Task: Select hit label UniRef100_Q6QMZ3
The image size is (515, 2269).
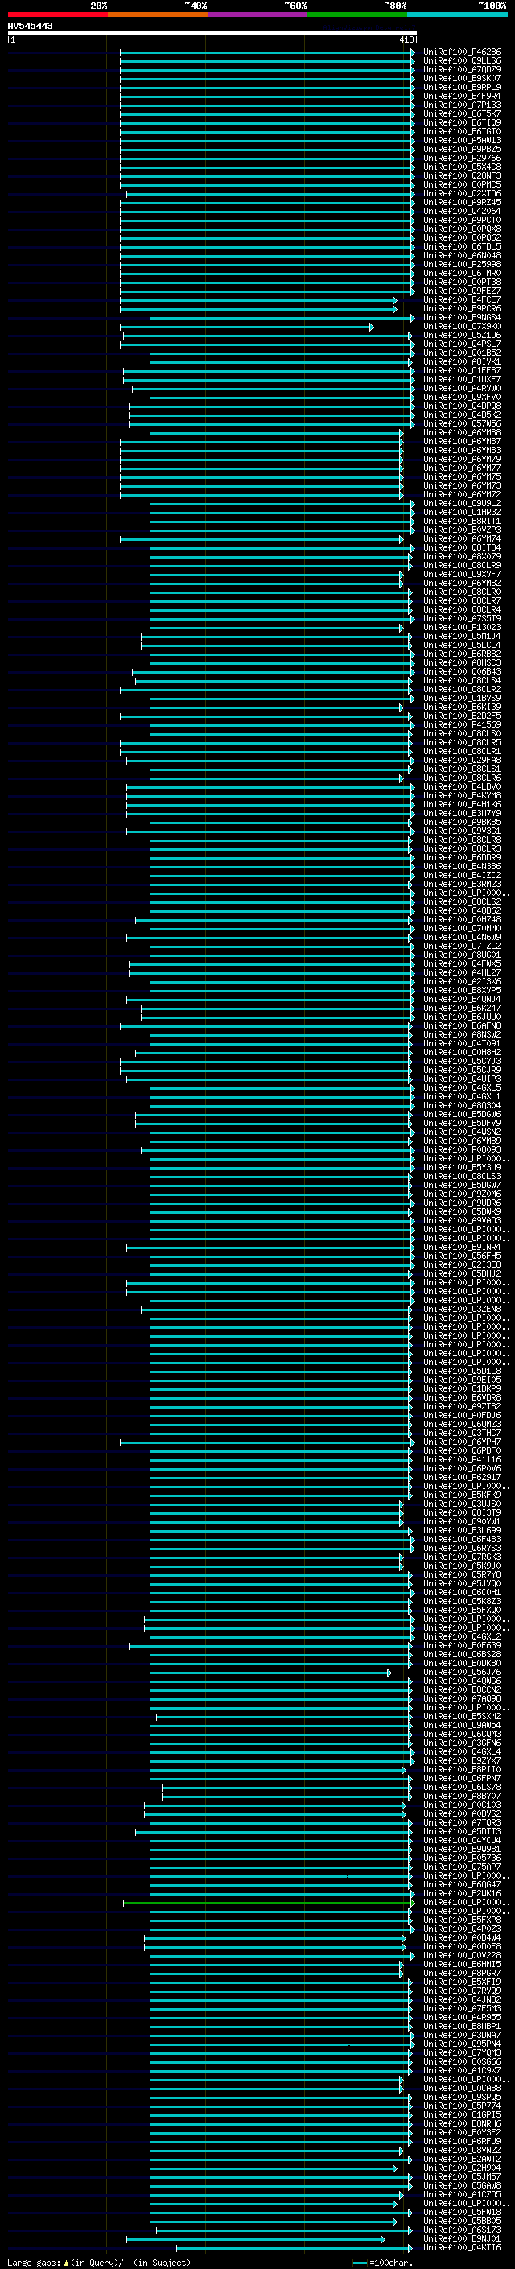Action: click(x=462, y=1423)
